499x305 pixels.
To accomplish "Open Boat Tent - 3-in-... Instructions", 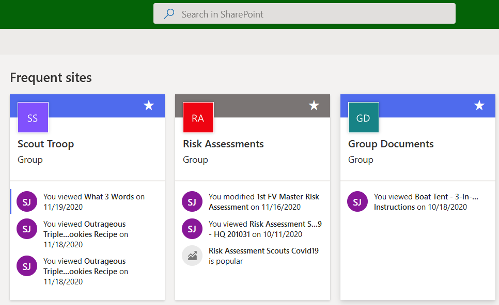I will pos(426,202).
